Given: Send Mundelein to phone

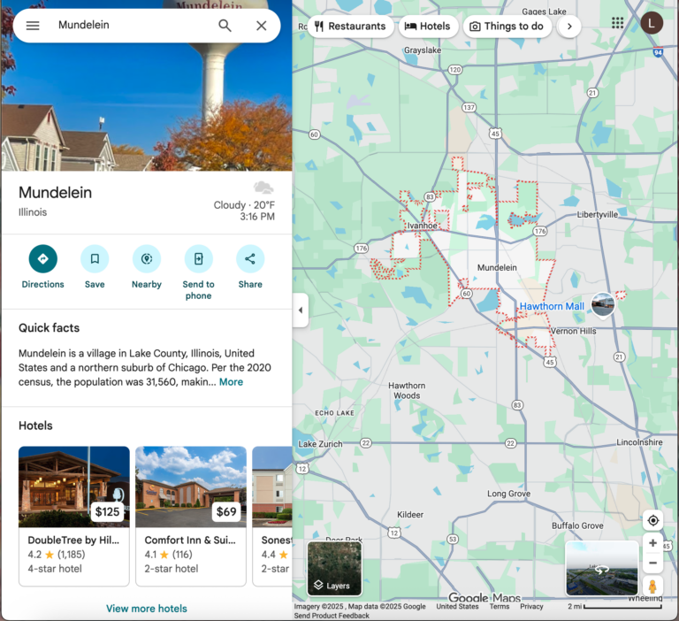Looking at the screenshot, I should coord(198,259).
